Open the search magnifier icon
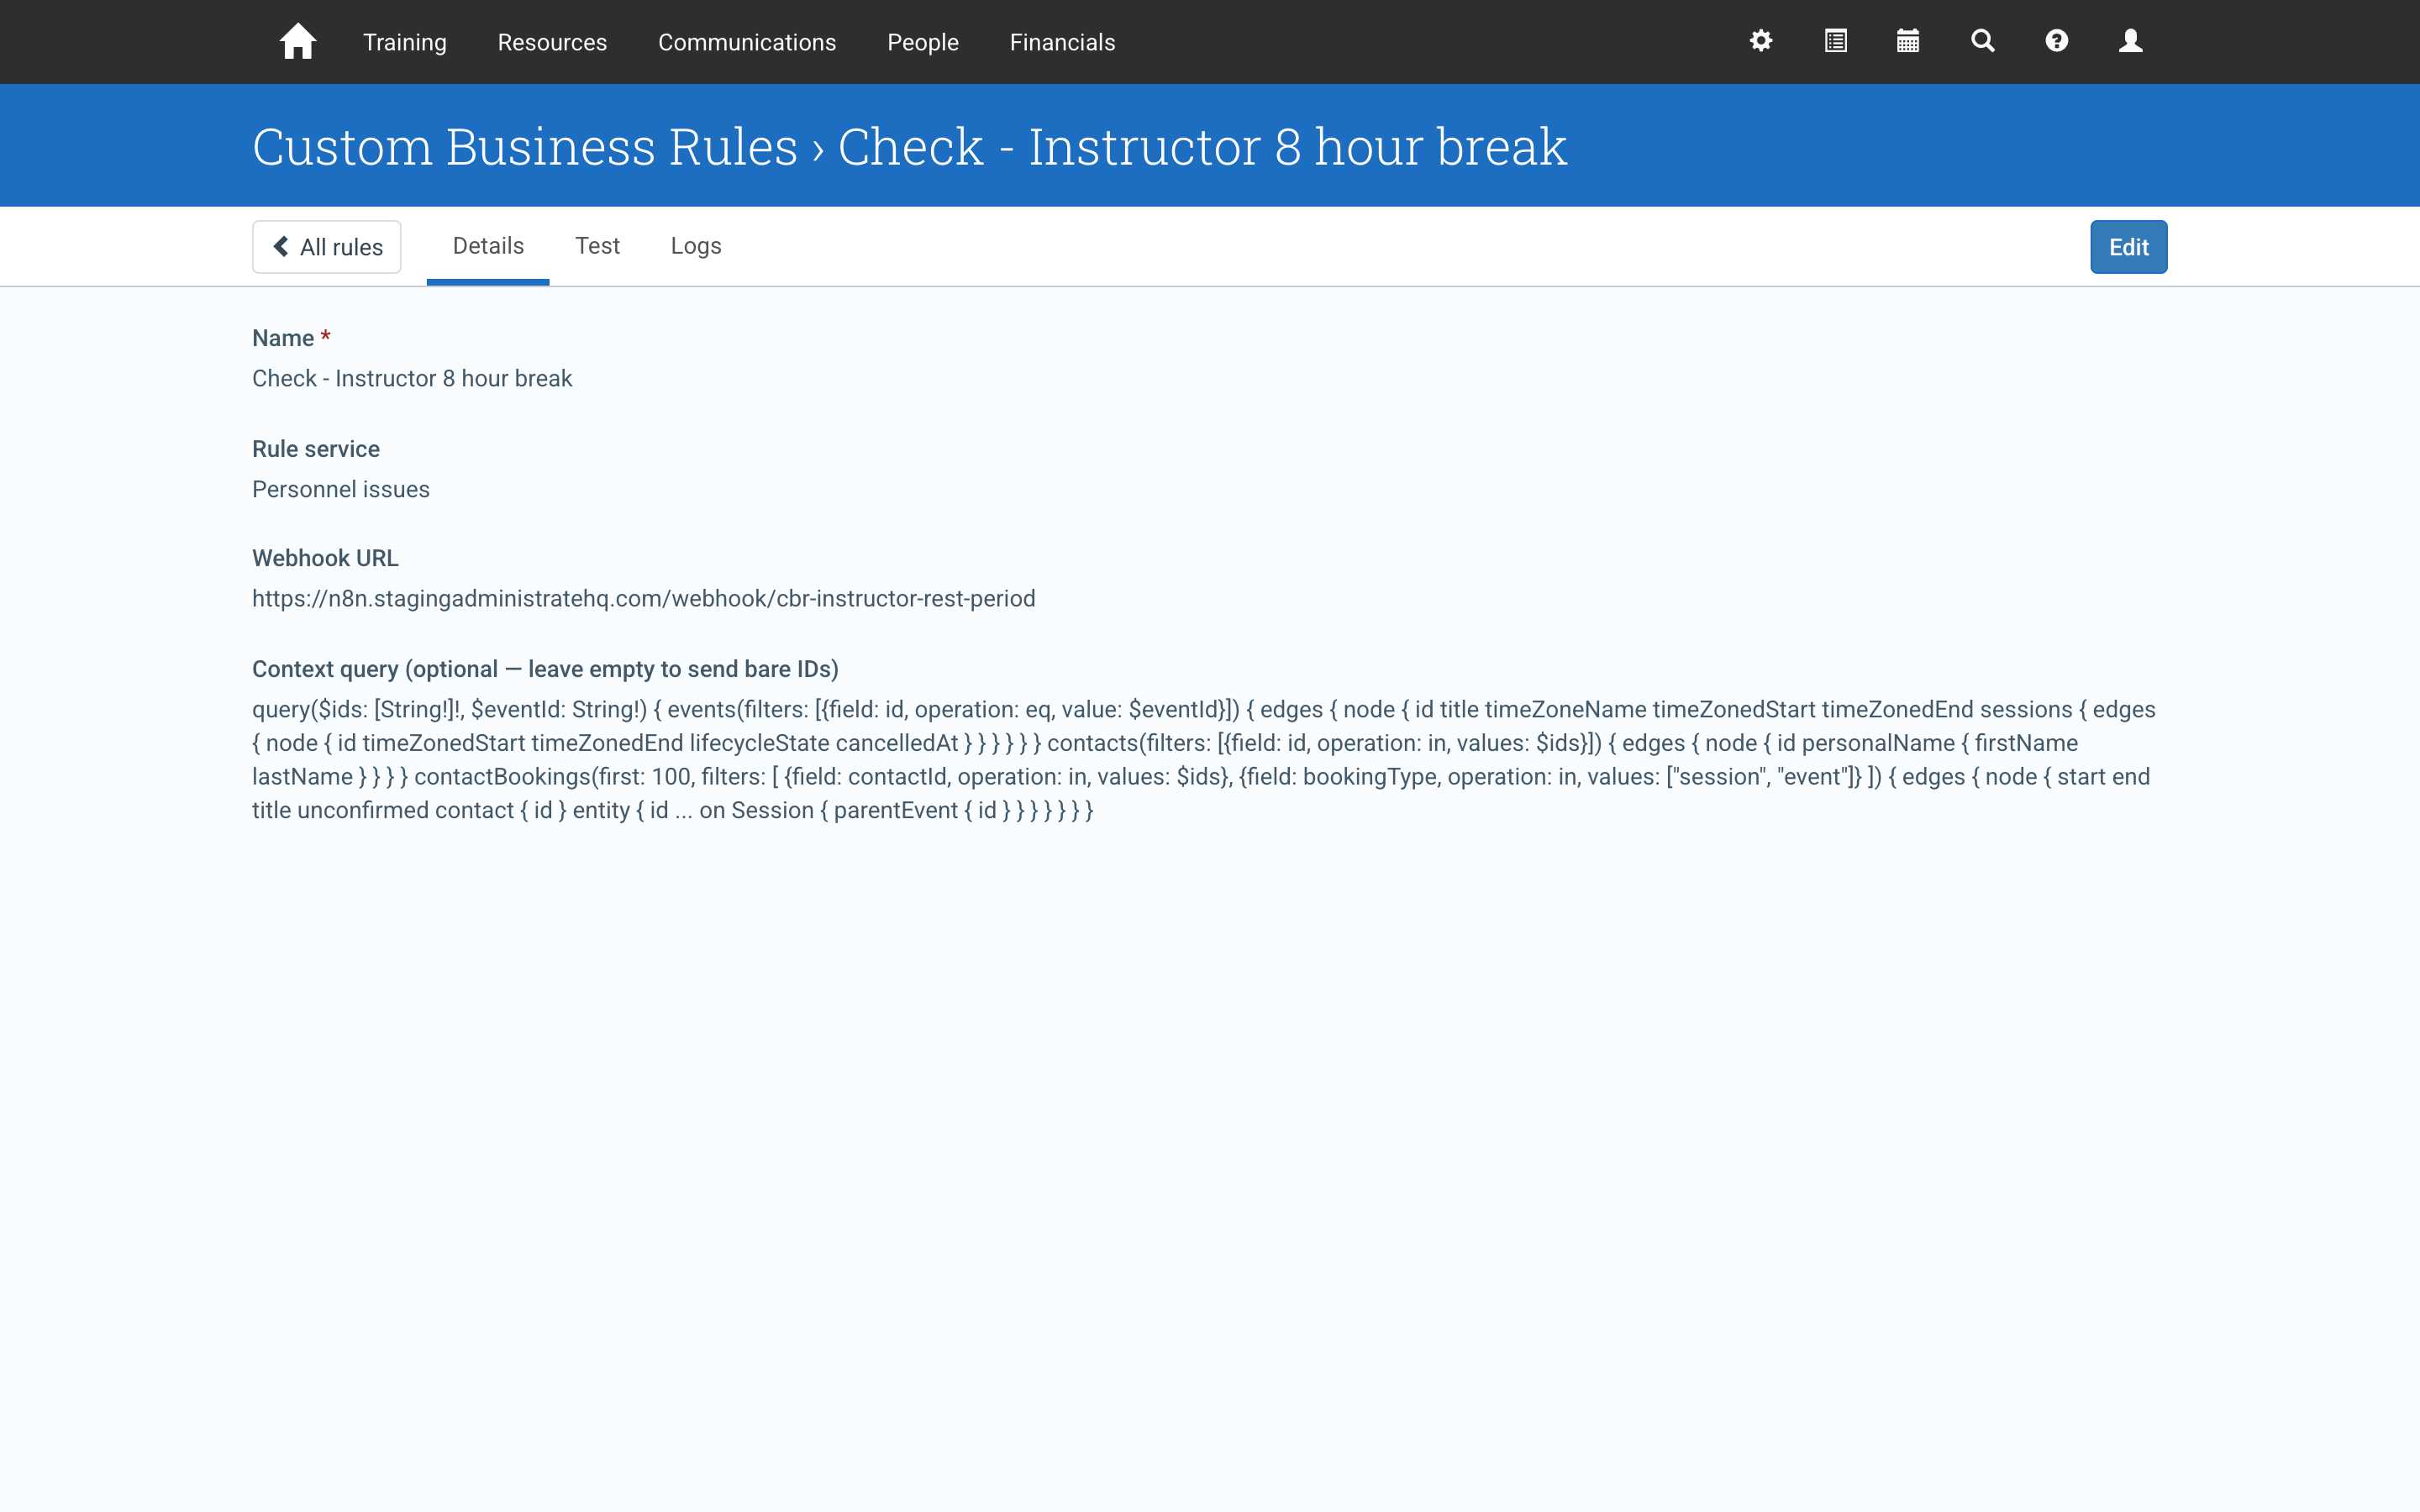Screen dimensions: 2420x1512 tap(1982, 41)
